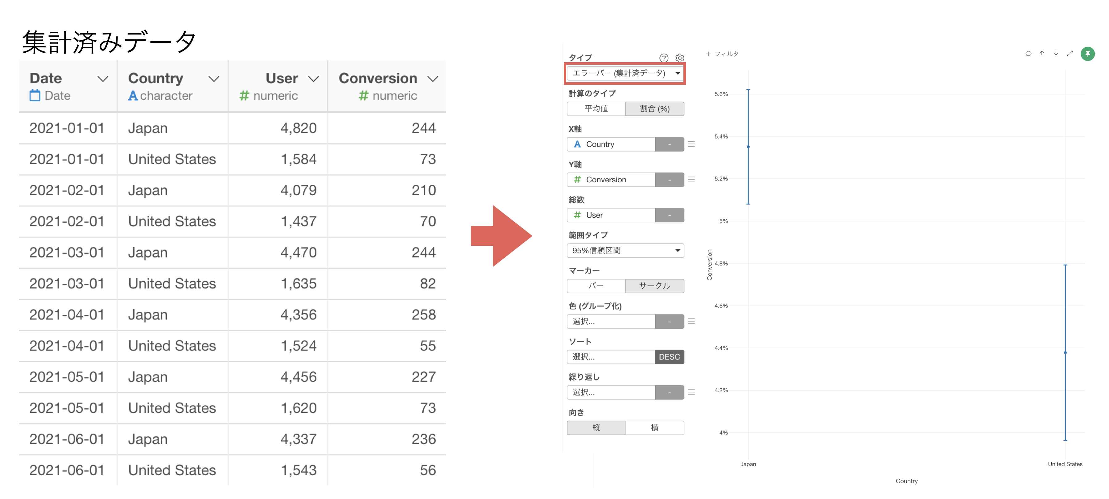This screenshot has height=499, width=1109.
Task: Open the 95%信頼区間 range type dropdown
Action: click(x=625, y=250)
